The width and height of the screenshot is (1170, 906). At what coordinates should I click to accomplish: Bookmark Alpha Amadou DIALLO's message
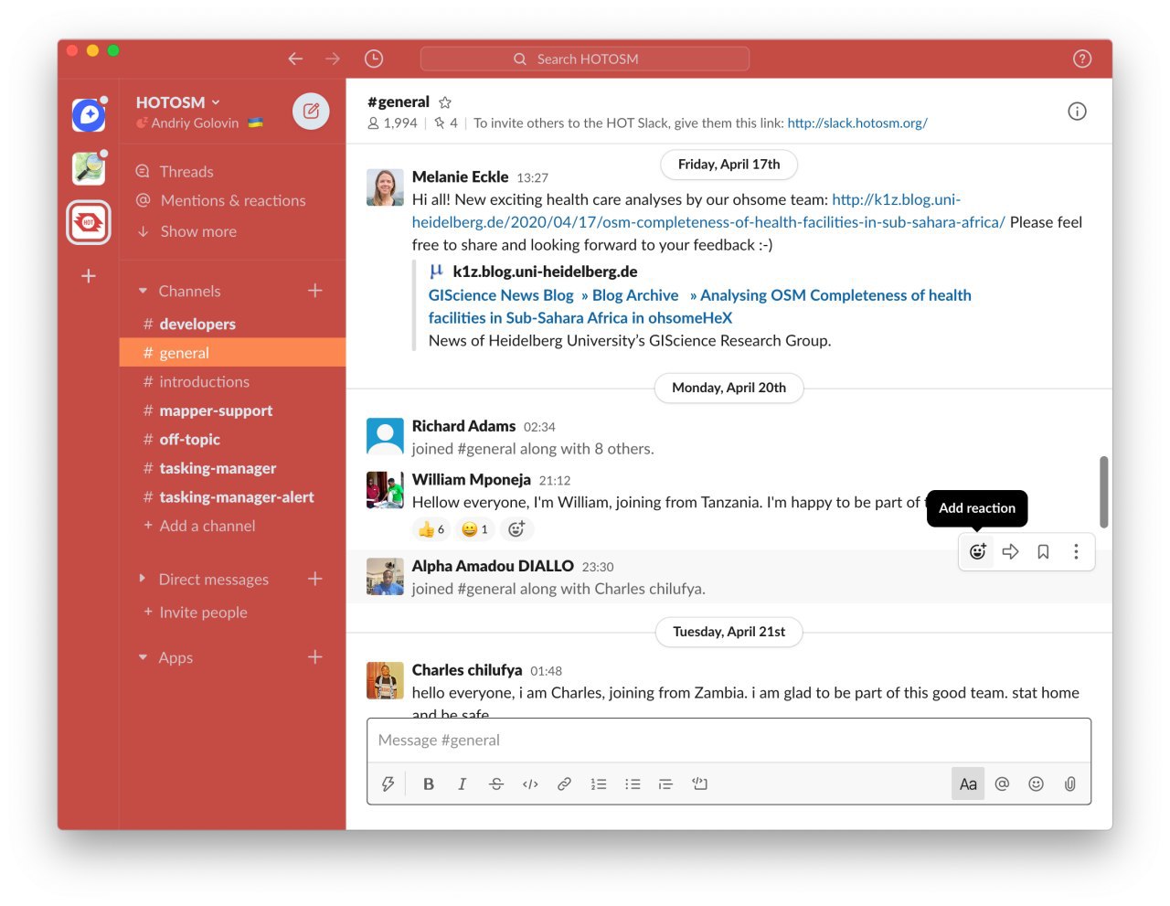(1043, 551)
